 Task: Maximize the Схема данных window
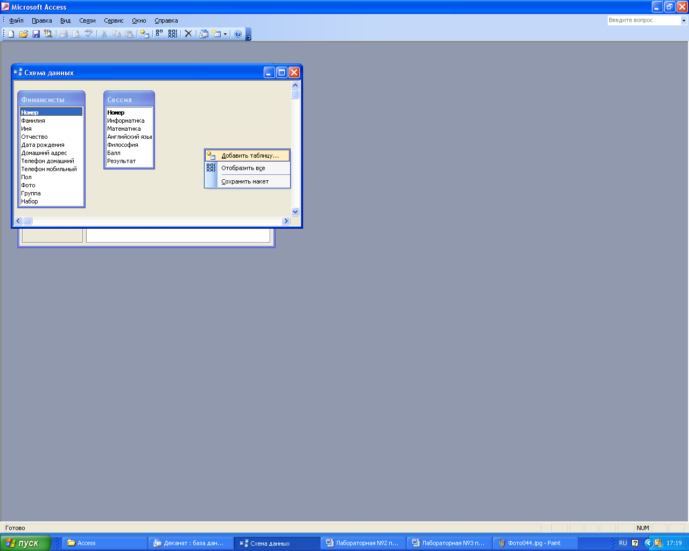[x=282, y=72]
